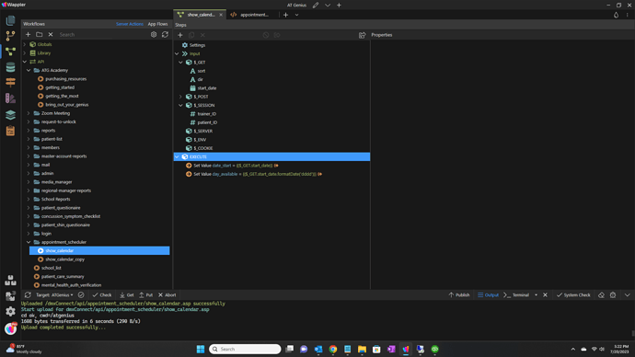Click the bug debug icon in output bar

[613, 295]
